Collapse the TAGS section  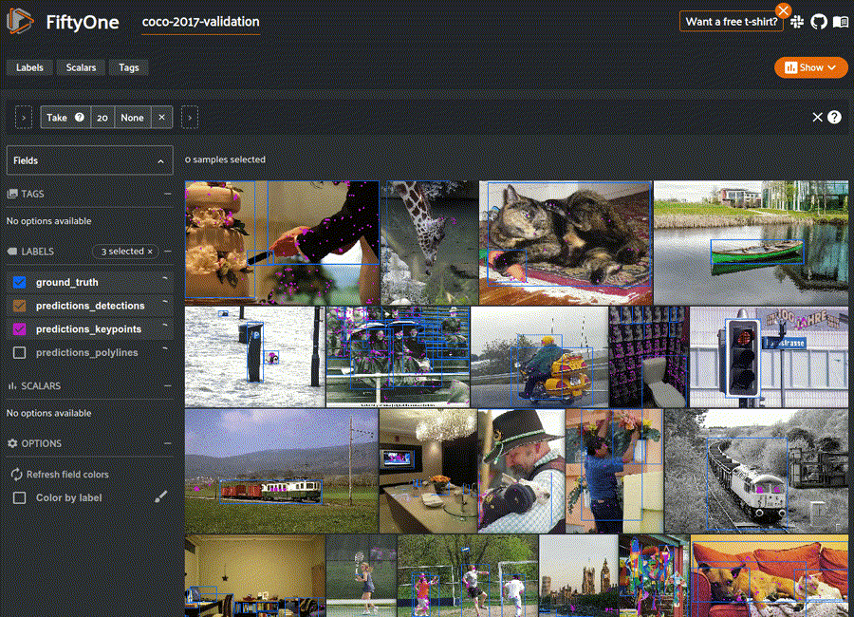pos(167,194)
